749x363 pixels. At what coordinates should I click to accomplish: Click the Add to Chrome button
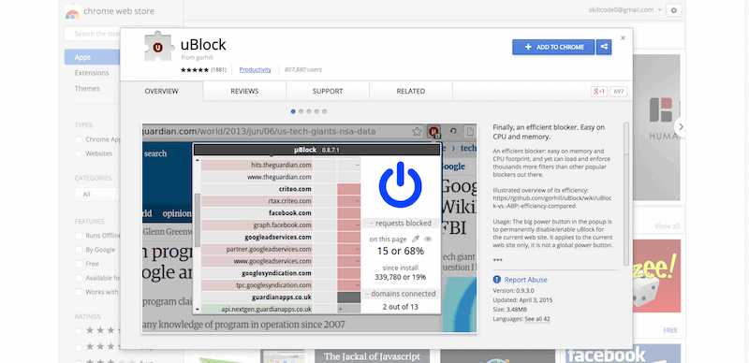tap(553, 47)
